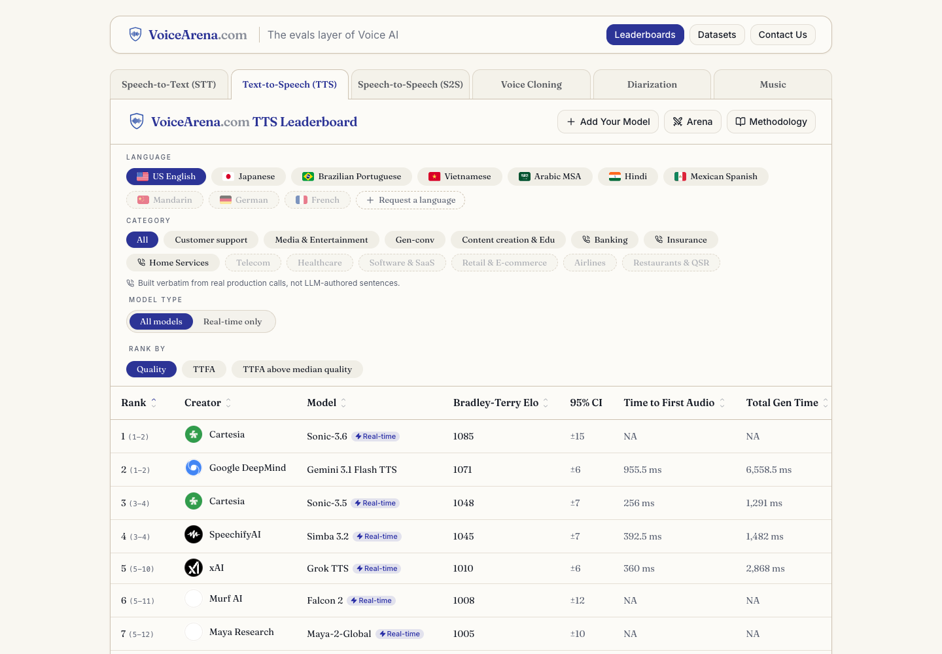Click the Real-time badge next to Sonic-3.6
Viewport: 942px width, 654px height.
pyautogui.click(x=375, y=436)
